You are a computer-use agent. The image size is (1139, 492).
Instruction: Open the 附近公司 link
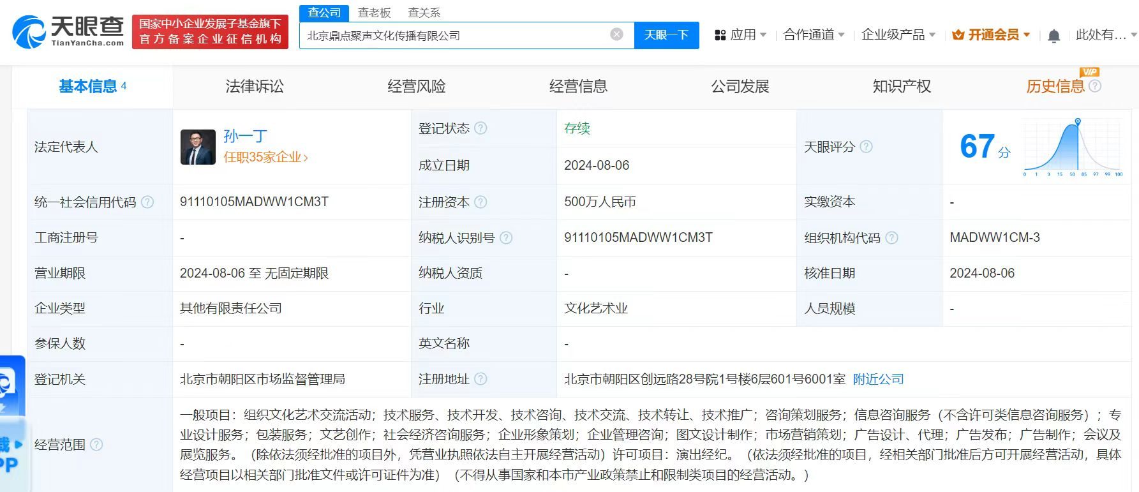click(x=878, y=379)
